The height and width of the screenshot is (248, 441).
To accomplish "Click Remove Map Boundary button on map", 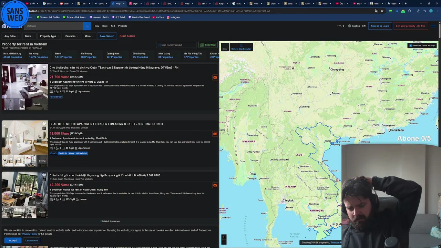I will [x=241, y=47].
